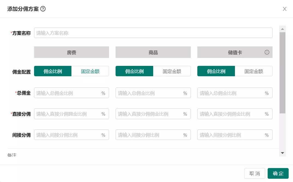The height and width of the screenshot is (182, 293).
Task: Click the scrollbar down arrow
Action: pyautogui.click(x=283, y=153)
